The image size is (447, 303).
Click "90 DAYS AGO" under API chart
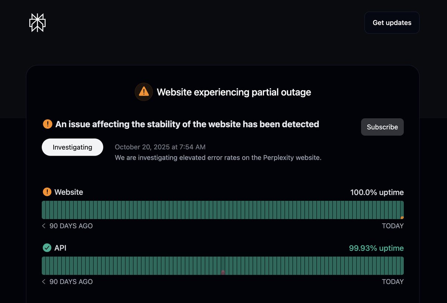point(71,282)
